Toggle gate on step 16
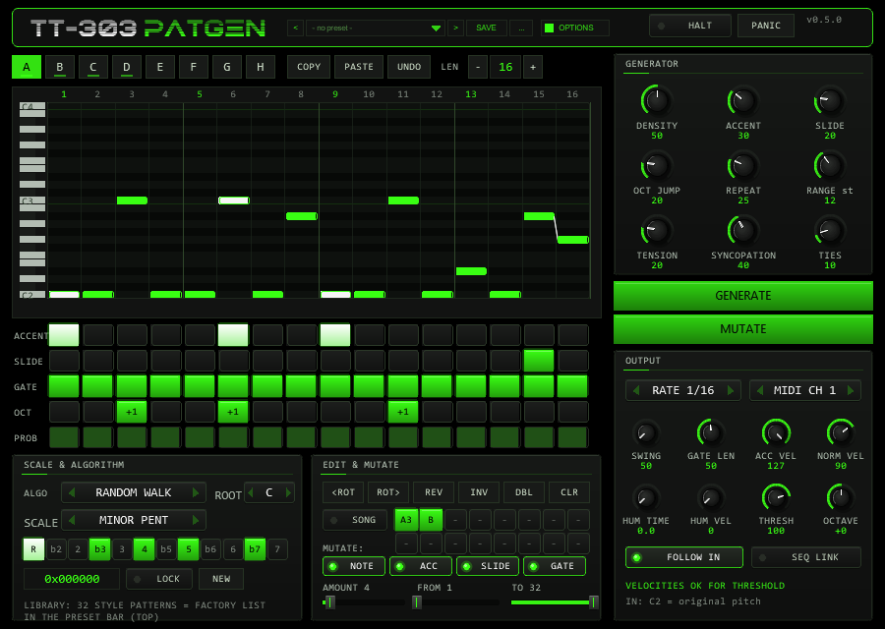The height and width of the screenshot is (629, 885). click(x=572, y=386)
